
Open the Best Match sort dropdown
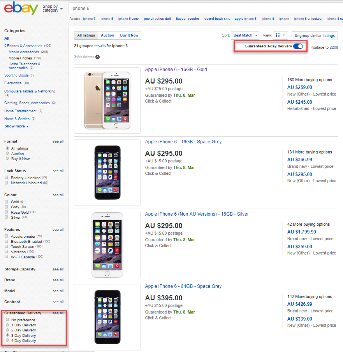(x=245, y=35)
